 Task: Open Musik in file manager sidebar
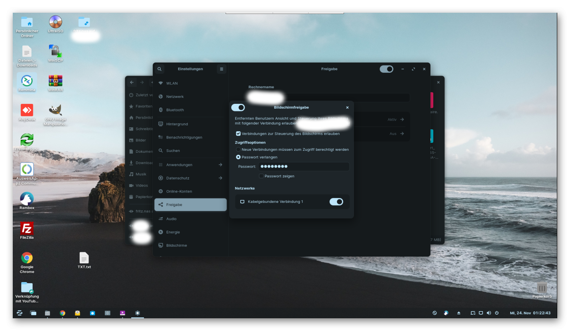140,174
